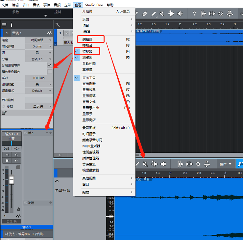
Task: Choose 控制台 in the 查看 menu
Action: 104,45
